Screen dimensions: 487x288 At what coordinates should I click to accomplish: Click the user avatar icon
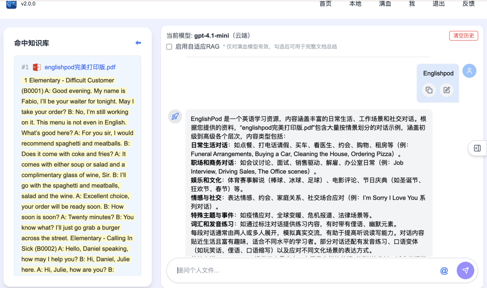pos(469,71)
